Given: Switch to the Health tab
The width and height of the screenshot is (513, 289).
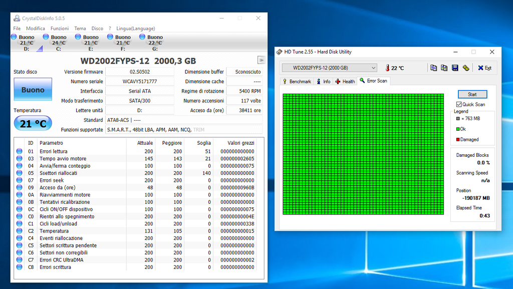Looking at the screenshot, I should 345,81.
